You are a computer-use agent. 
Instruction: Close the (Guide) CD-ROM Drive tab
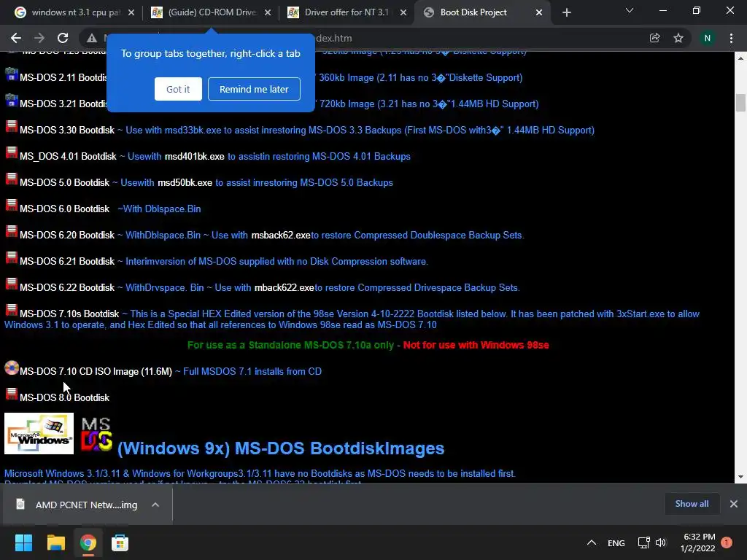click(268, 12)
